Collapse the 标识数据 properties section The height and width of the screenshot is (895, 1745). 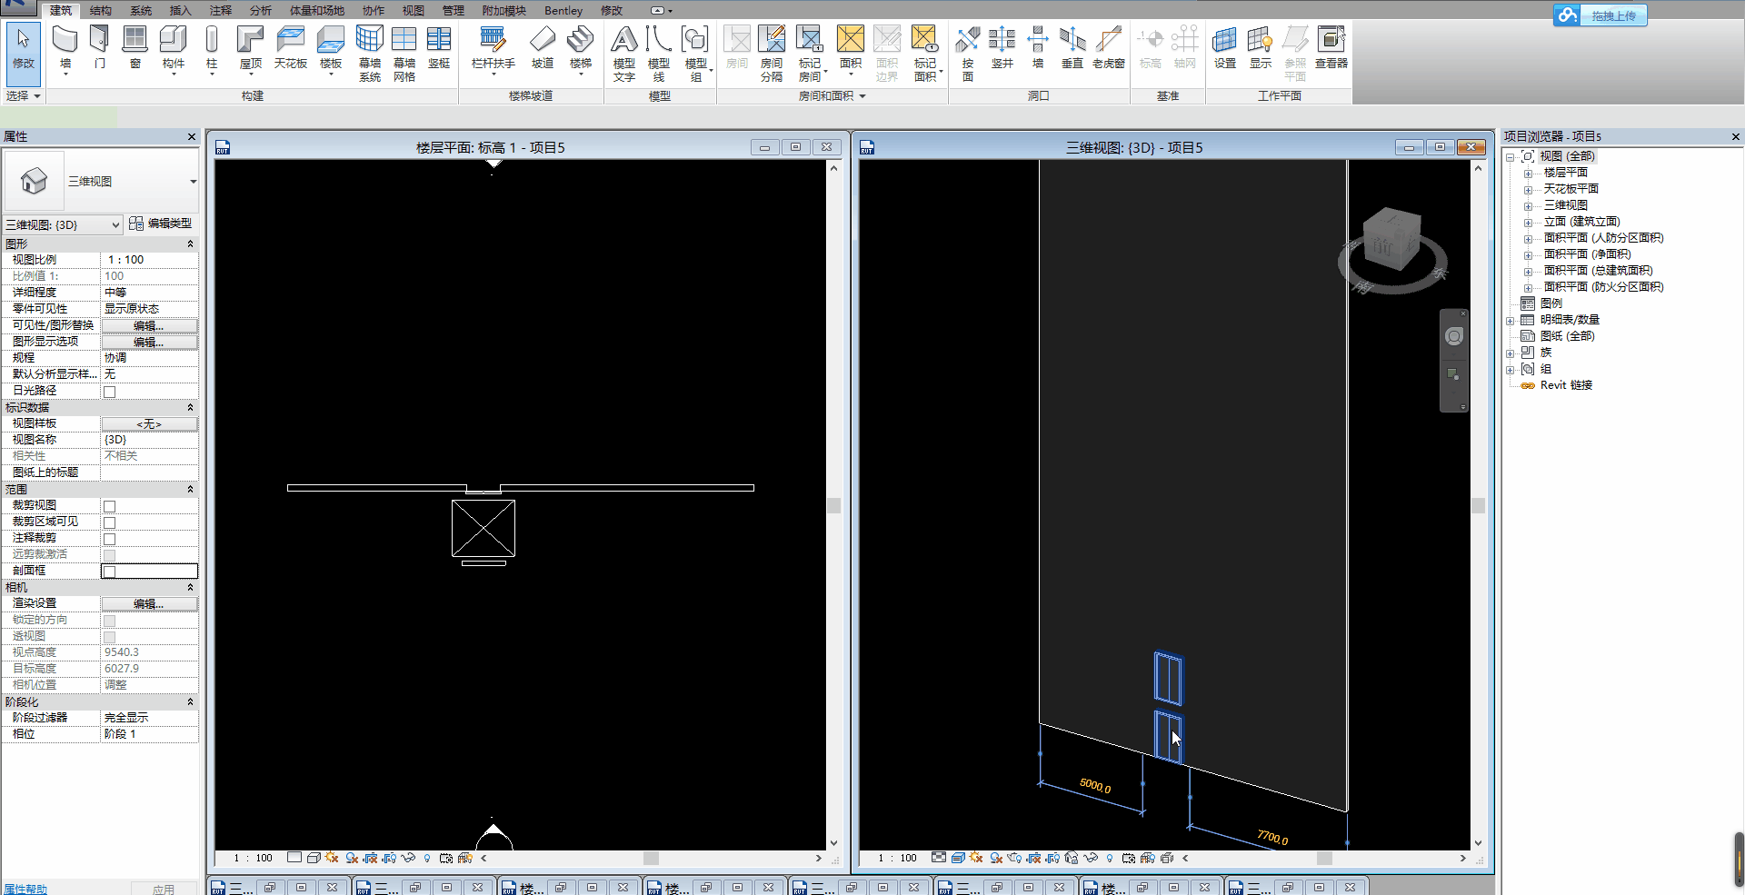click(190, 407)
